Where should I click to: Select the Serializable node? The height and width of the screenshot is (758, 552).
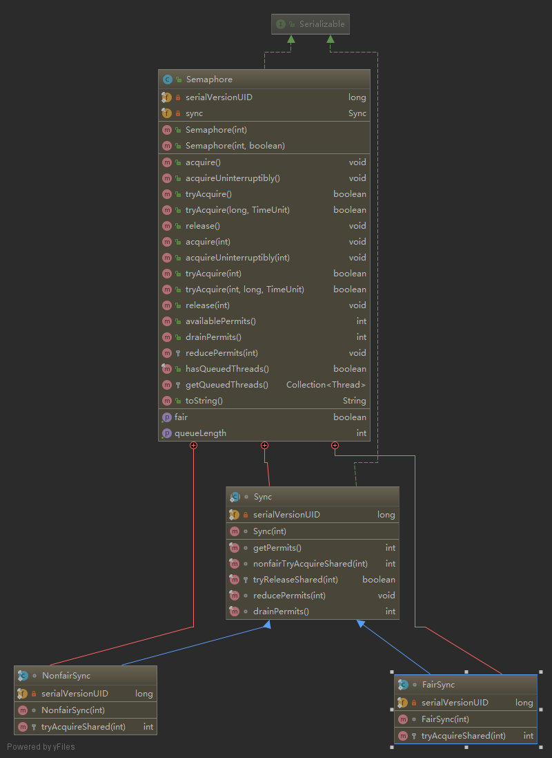click(310, 24)
